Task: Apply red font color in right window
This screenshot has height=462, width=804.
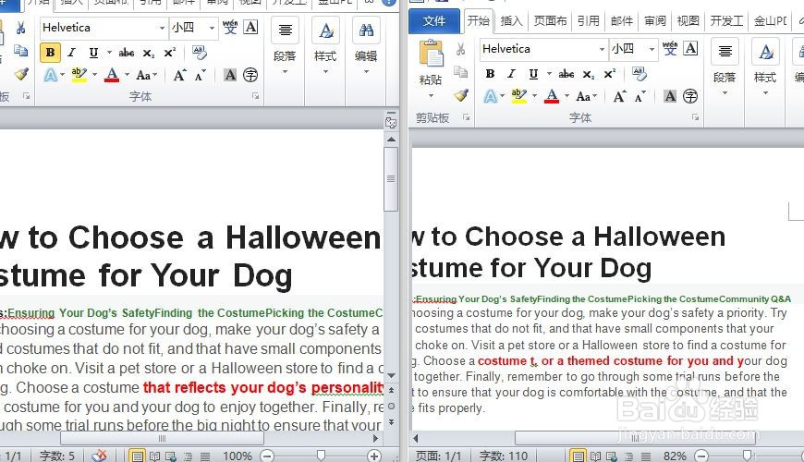Action: pyautogui.click(x=552, y=96)
